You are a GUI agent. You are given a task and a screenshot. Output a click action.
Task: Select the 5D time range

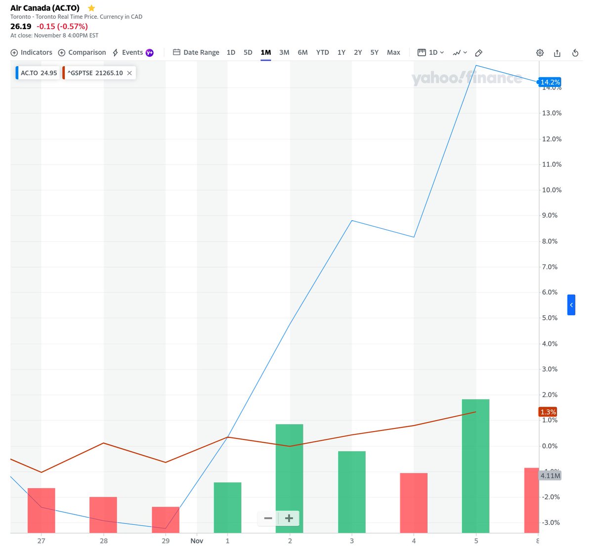(x=248, y=52)
